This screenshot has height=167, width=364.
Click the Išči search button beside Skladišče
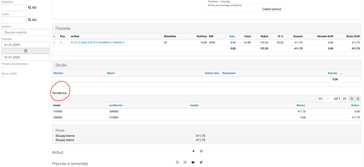(32, 7)
